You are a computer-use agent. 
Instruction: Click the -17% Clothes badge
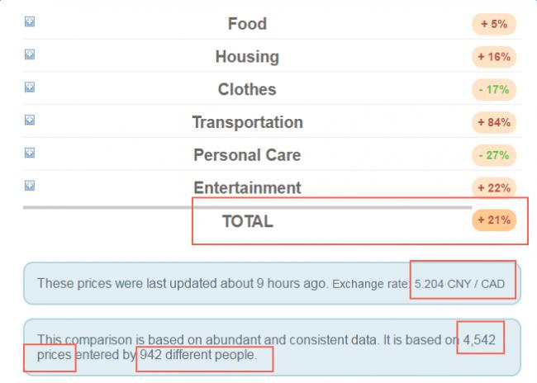494,90
